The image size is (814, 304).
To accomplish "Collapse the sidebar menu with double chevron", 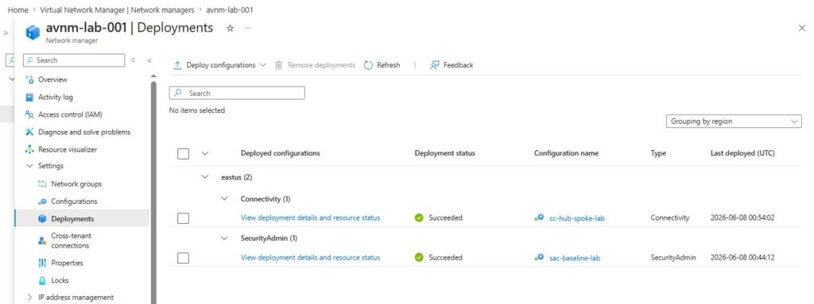I will (149, 60).
